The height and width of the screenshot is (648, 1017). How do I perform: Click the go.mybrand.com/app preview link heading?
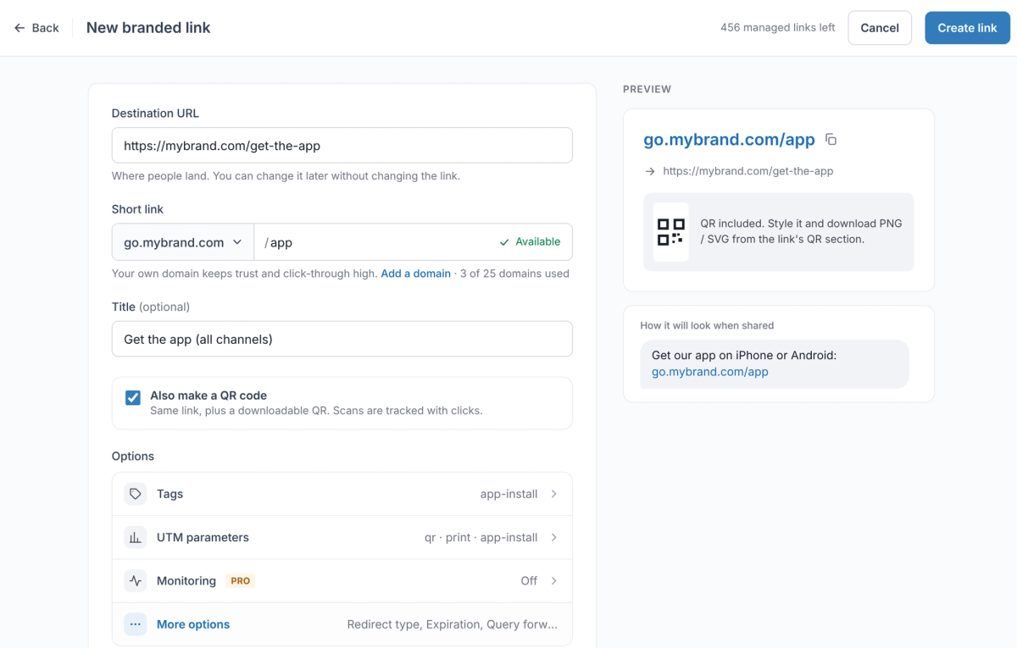click(x=730, y=140)
